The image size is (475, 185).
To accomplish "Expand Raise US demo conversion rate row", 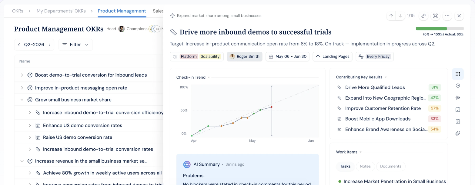I will pyautogui.click(x=30, y=137).
